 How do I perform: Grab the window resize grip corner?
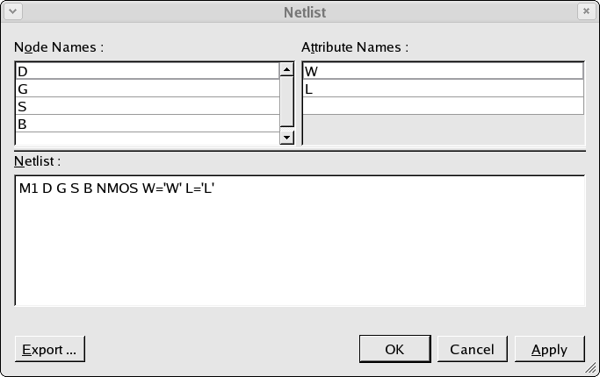(591, 368)
